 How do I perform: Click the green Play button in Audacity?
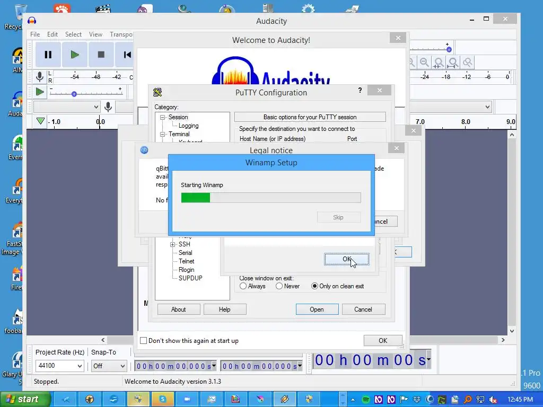pos(74,55)
